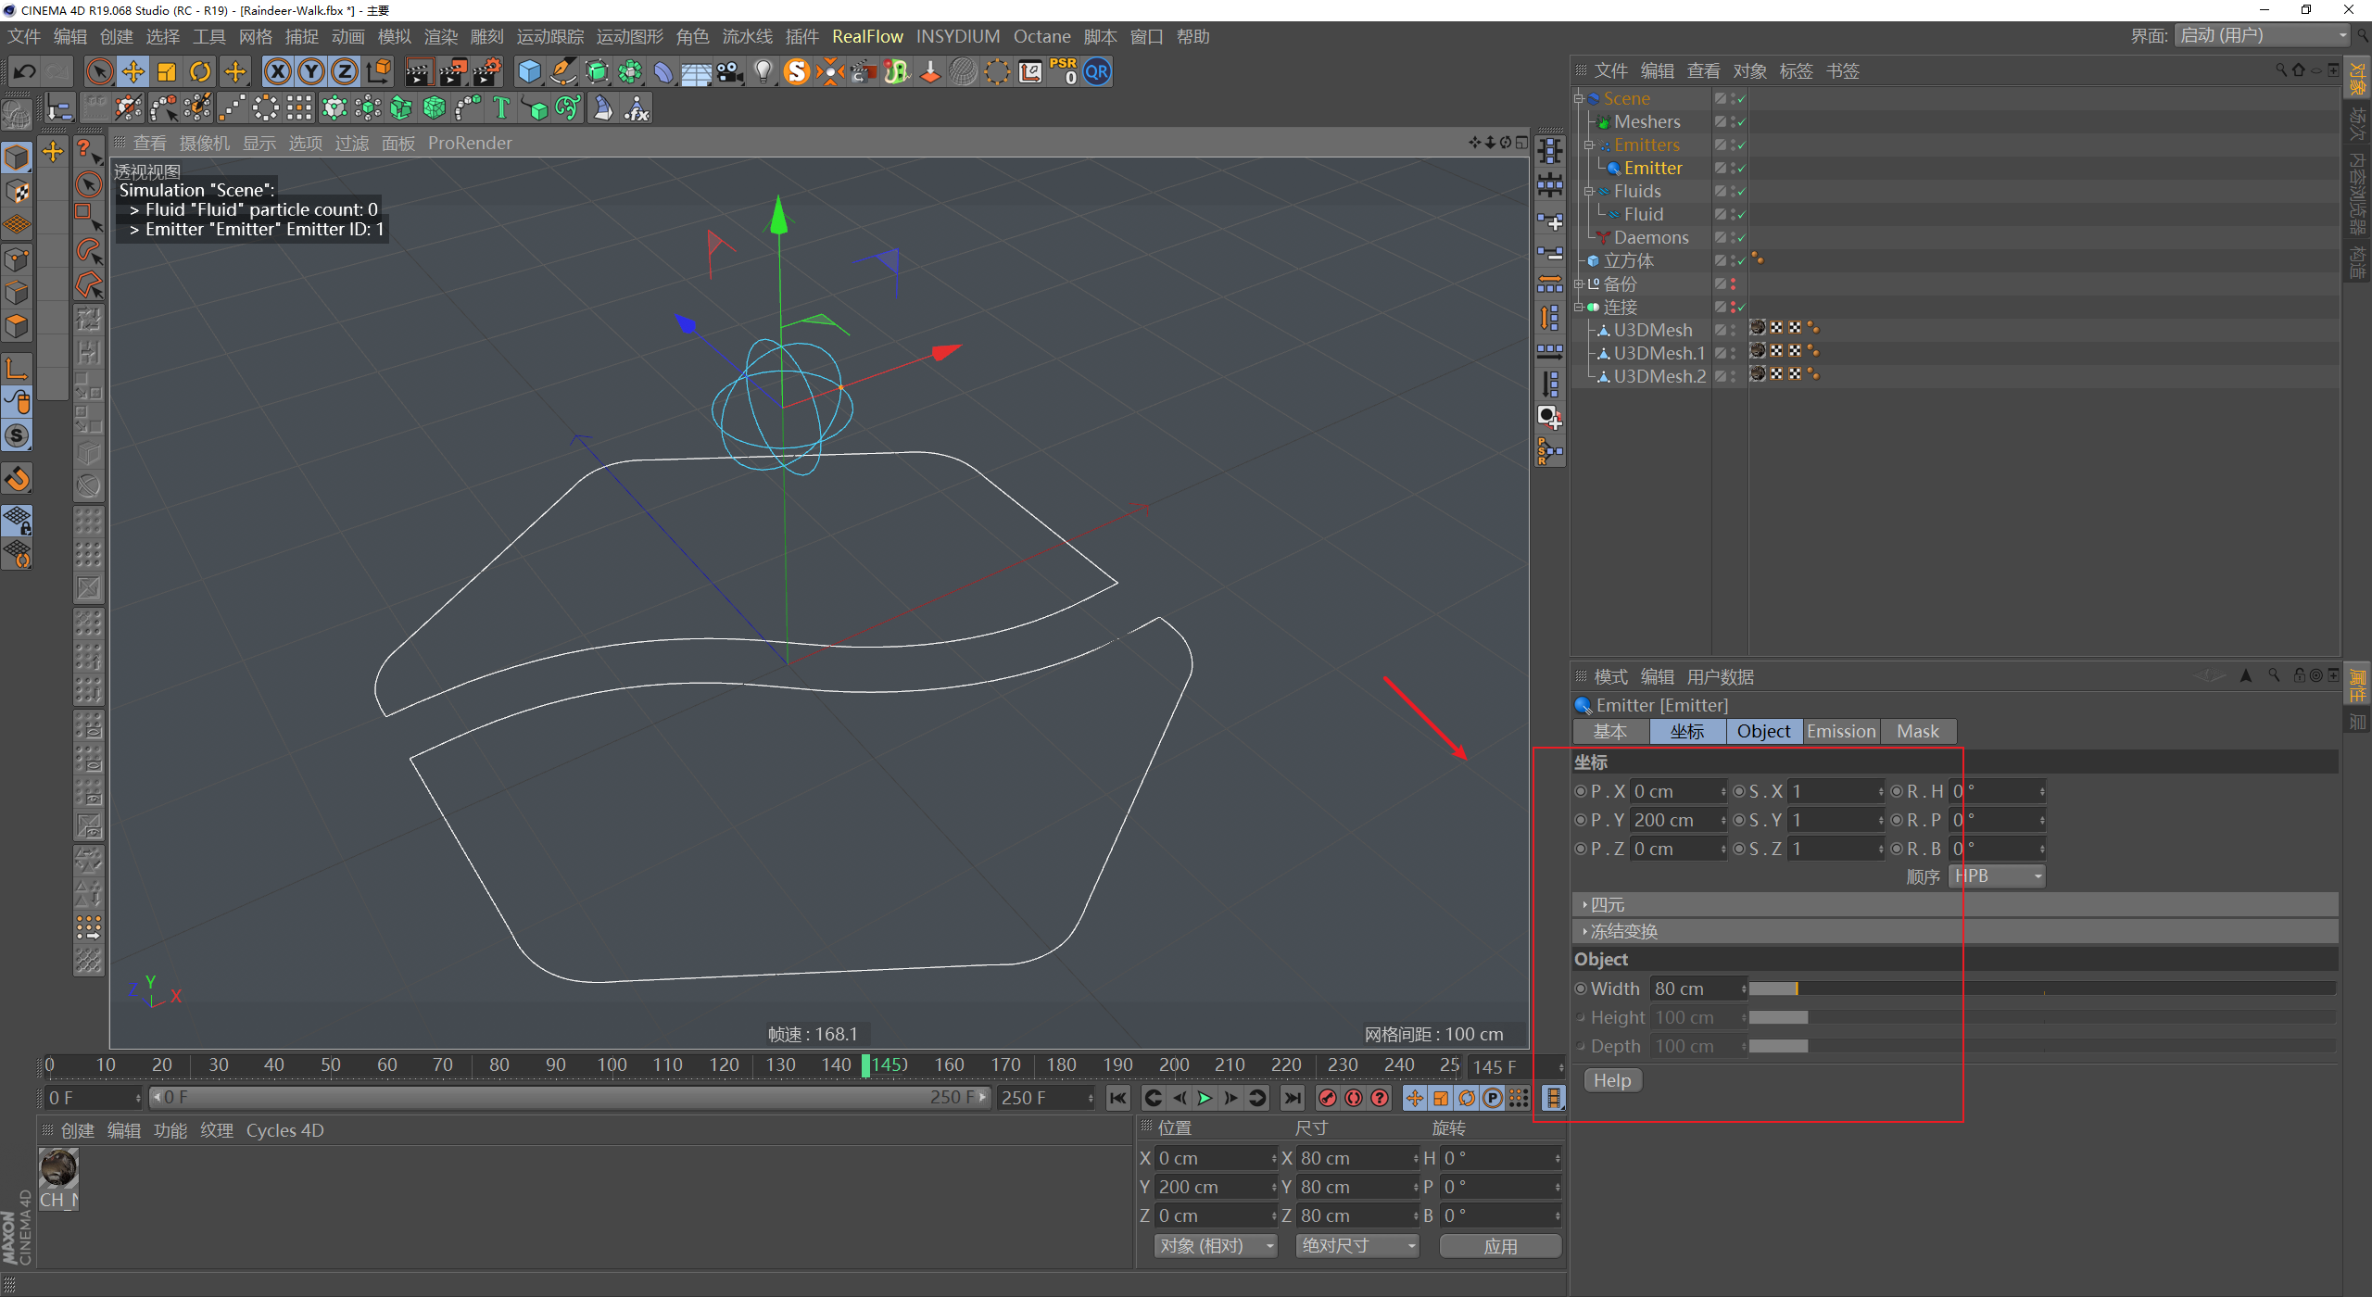Click the Width slider bar
Screen dimensions: 2372x1297
coord(2038,988)
